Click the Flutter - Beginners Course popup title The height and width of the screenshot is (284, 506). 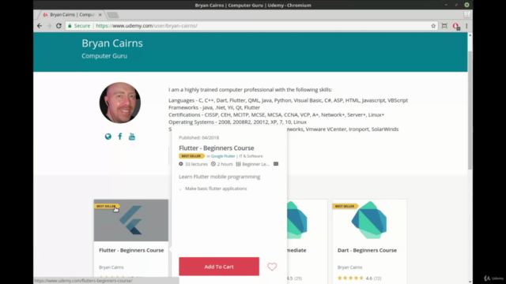point(217,148)
